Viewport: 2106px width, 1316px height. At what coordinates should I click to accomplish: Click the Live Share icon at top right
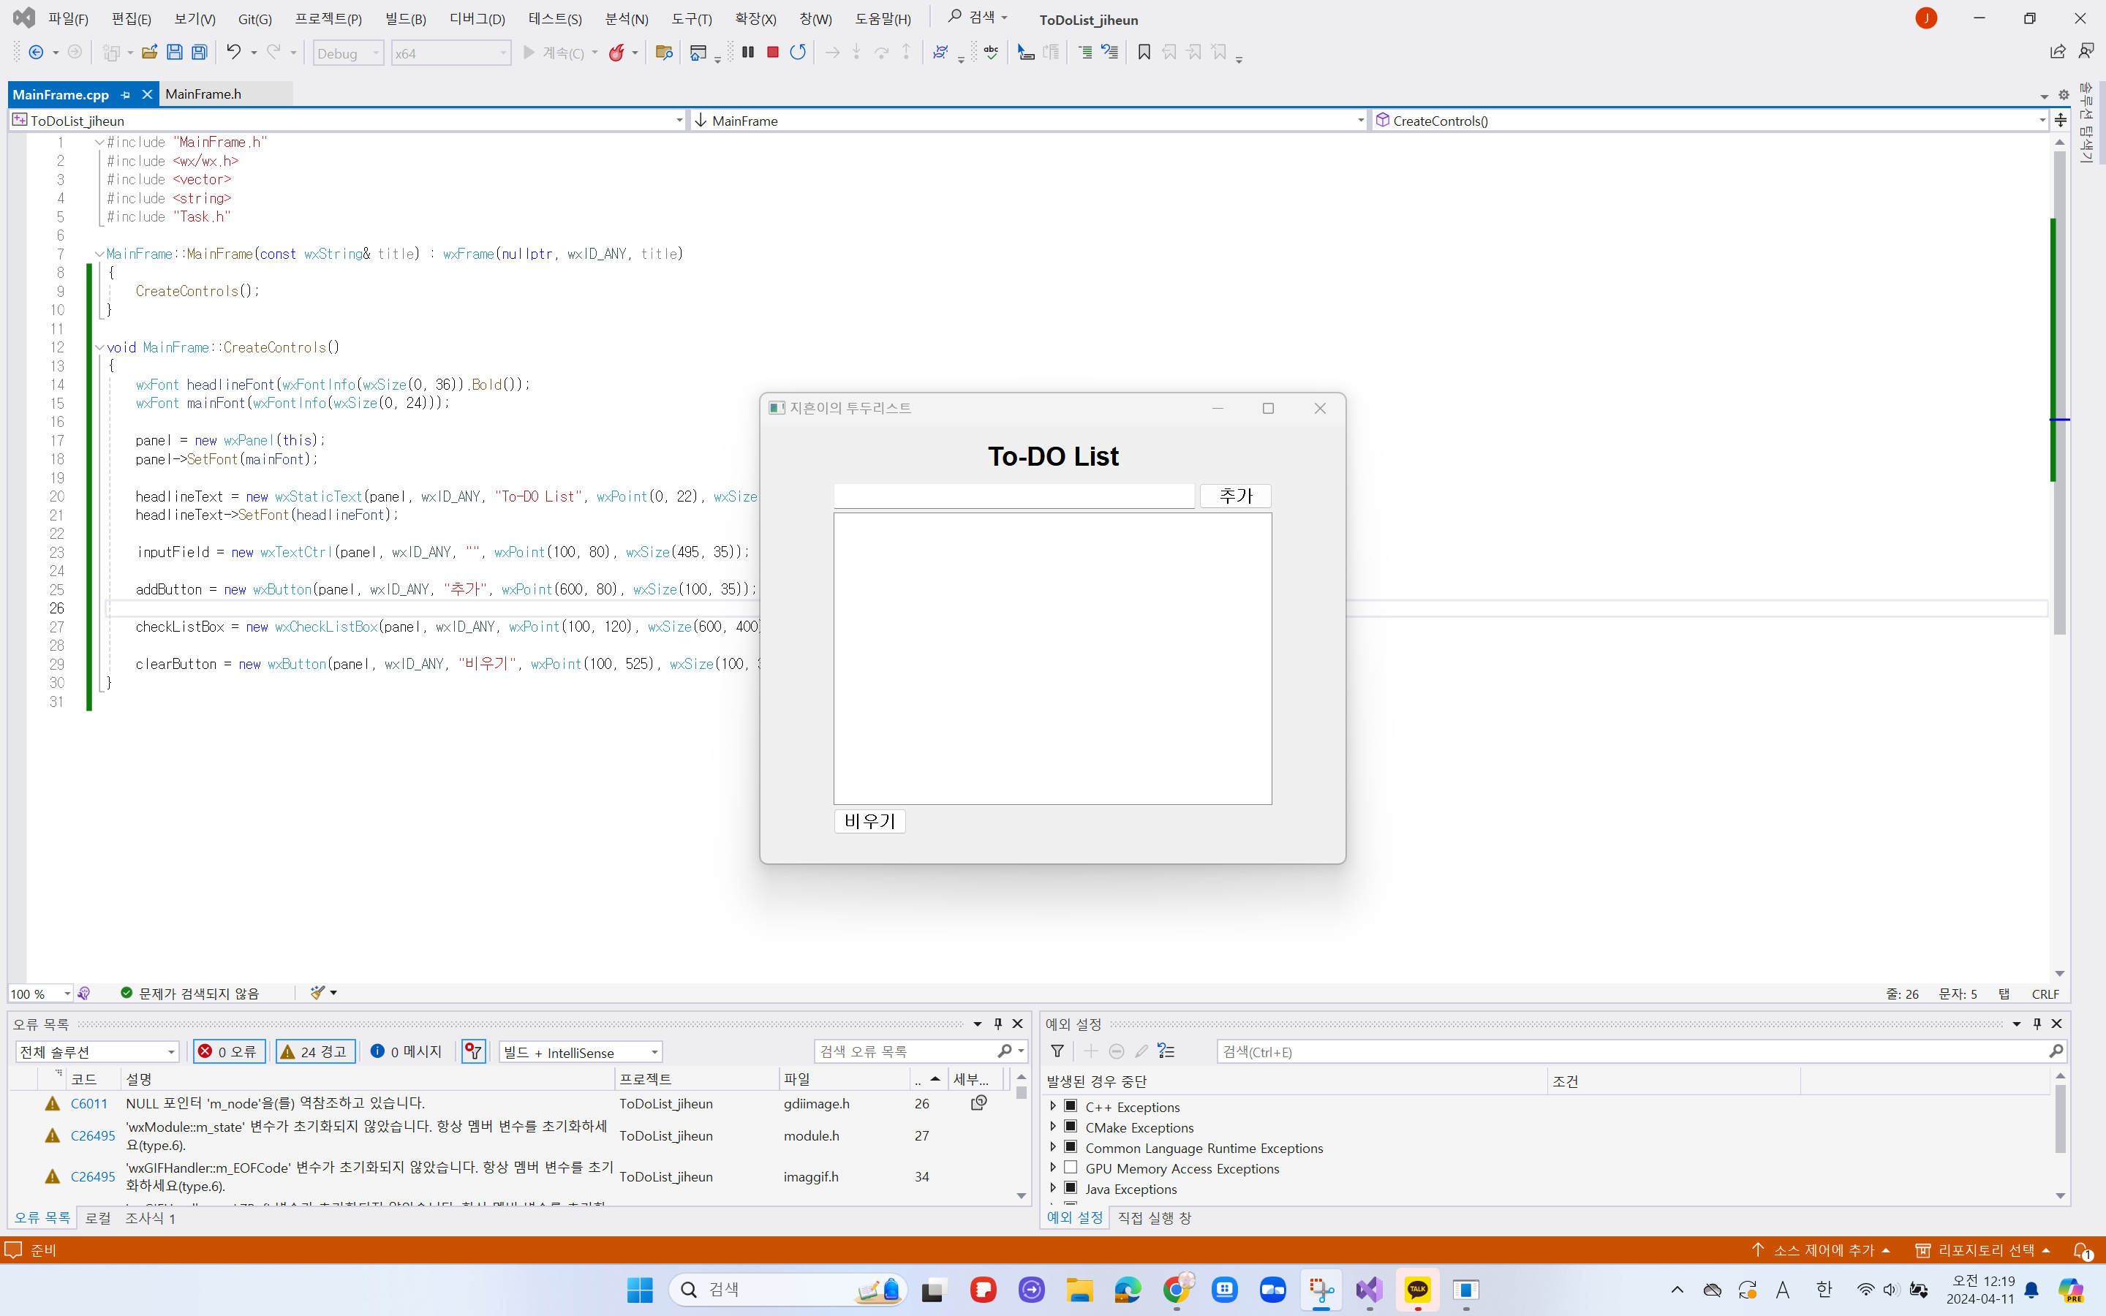(x=2057, y=52)
